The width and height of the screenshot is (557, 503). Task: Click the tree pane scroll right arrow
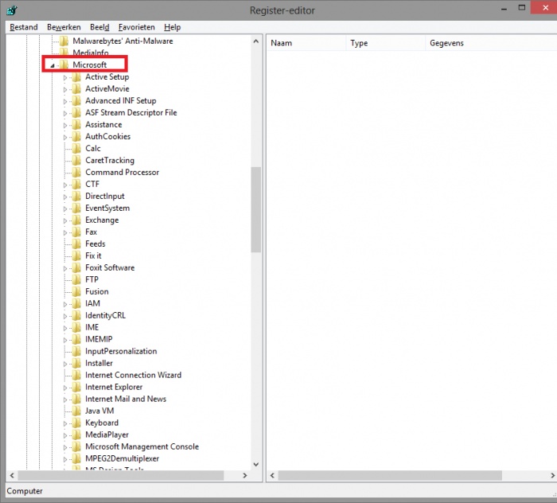click(245, 475)
